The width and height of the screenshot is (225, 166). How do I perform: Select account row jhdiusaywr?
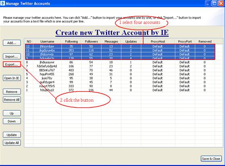point(120,62)
